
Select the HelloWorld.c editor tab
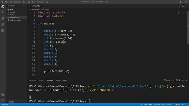pos(35,6)
